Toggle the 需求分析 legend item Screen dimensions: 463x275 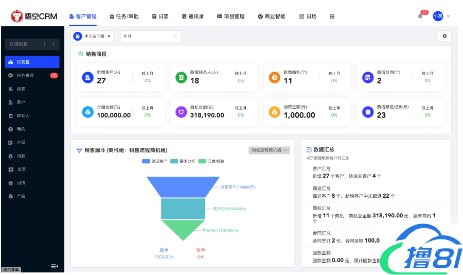point(183,161)
